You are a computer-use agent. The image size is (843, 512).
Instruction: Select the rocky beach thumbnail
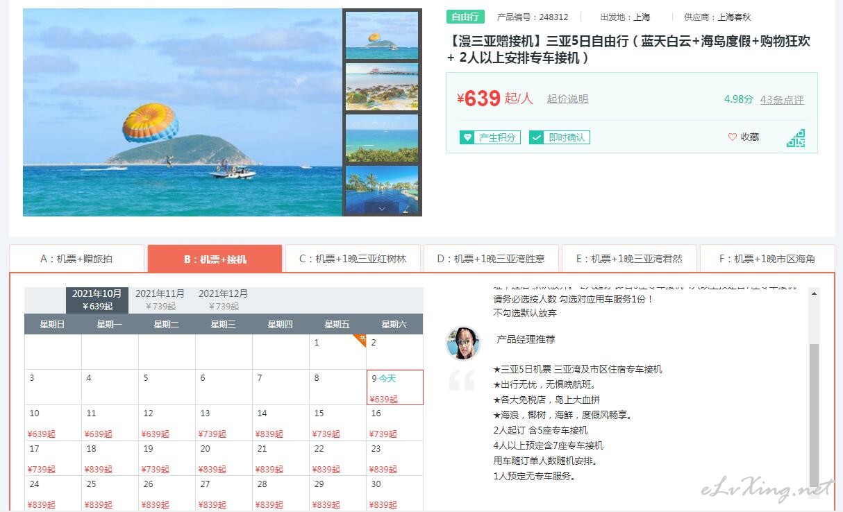382,87
